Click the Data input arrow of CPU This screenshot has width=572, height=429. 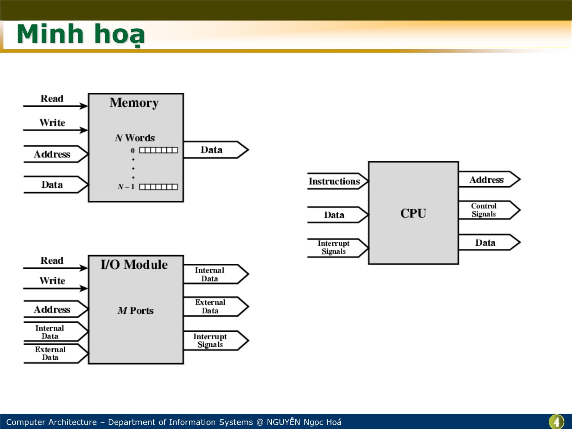coord(338,215)
